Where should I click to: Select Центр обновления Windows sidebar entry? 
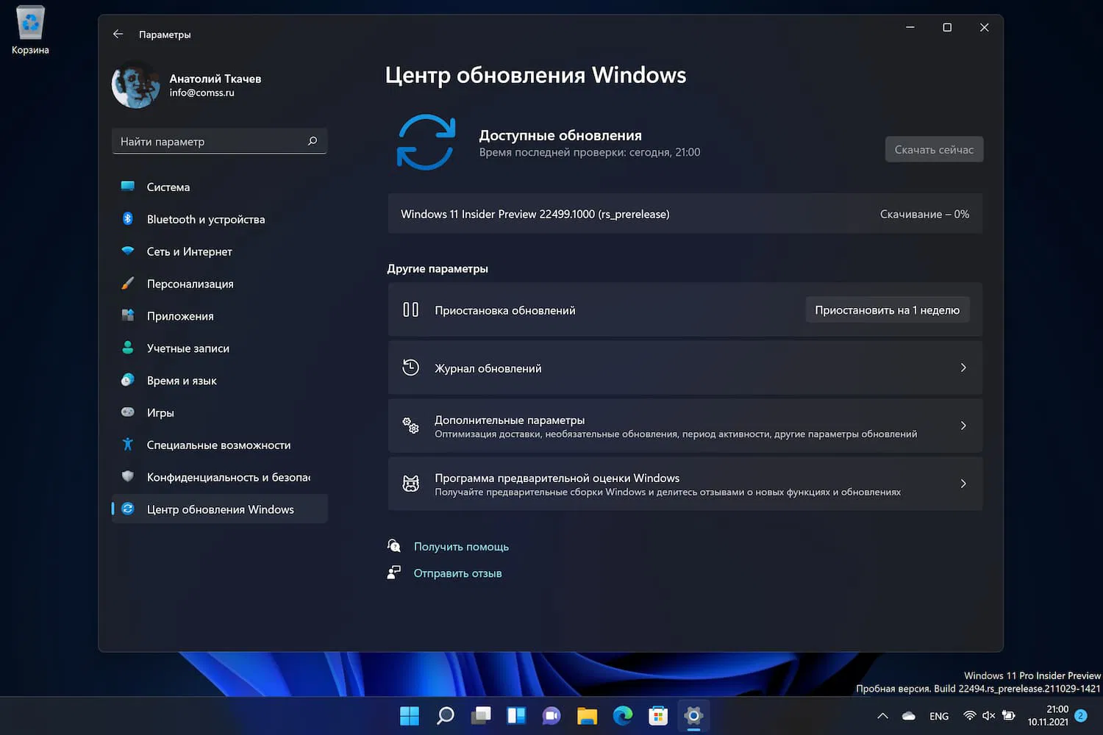click(220, 509)
